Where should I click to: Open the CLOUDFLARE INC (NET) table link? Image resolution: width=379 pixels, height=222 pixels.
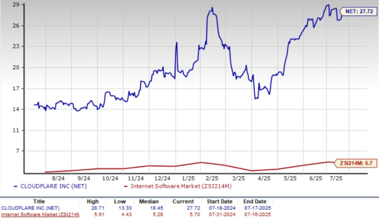30,208
